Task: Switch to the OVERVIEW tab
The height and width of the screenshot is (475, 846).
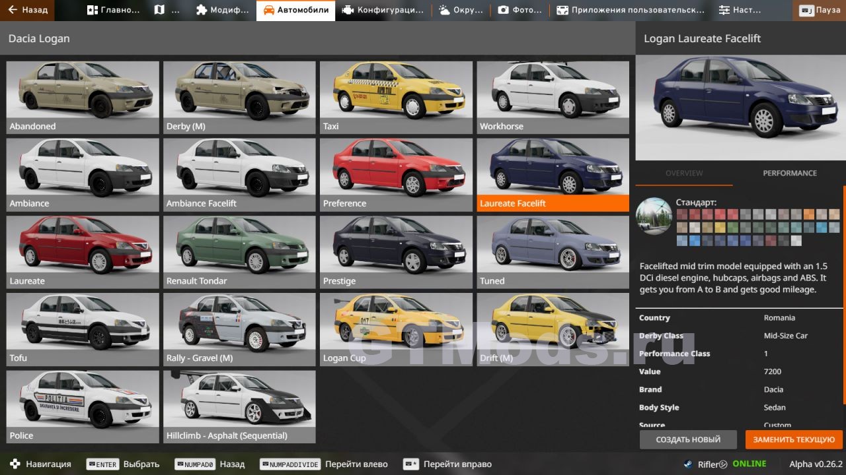Action: (x=684, y=173)
